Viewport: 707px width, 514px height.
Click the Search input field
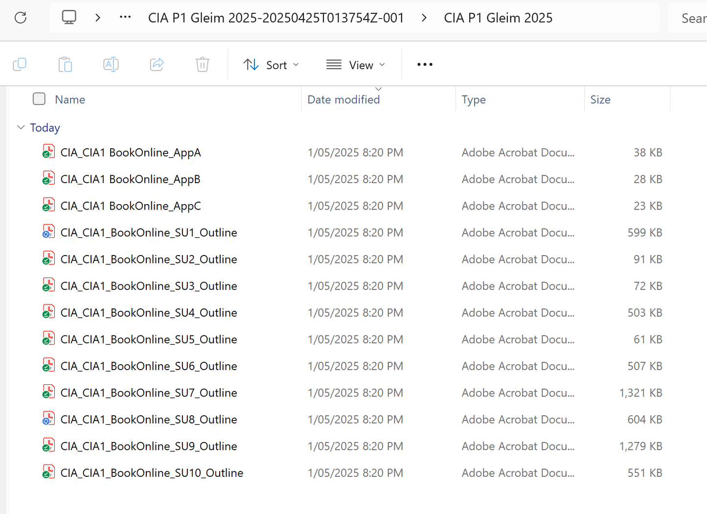point(692,18)
